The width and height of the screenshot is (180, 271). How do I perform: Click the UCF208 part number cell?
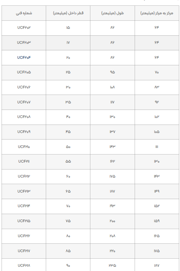click(24, 117)
